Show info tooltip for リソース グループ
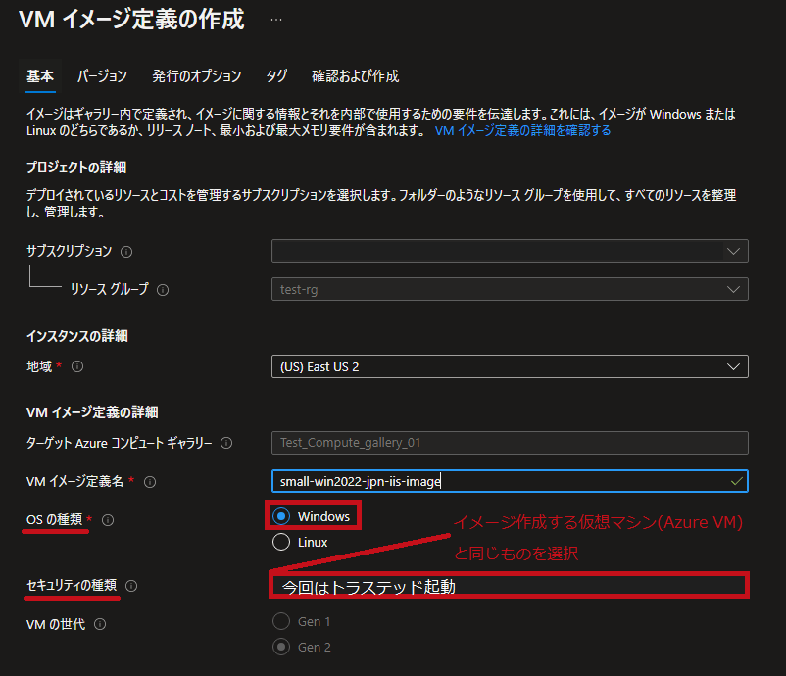786x676 pixels. click(163, 290)
